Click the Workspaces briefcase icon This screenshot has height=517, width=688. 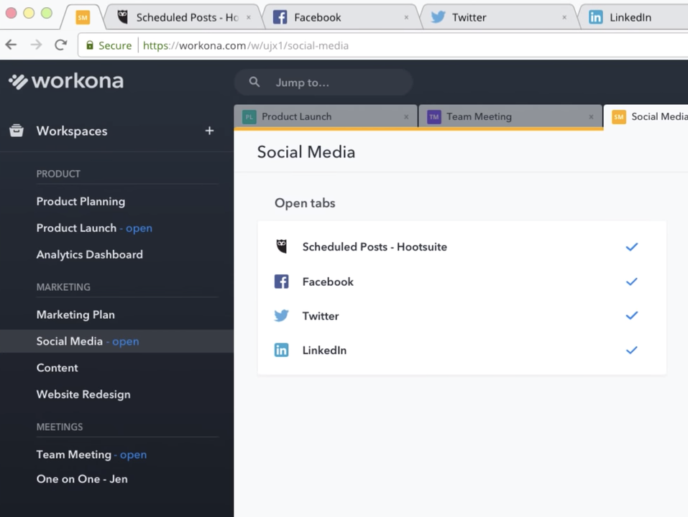click(x=17, y=131)
